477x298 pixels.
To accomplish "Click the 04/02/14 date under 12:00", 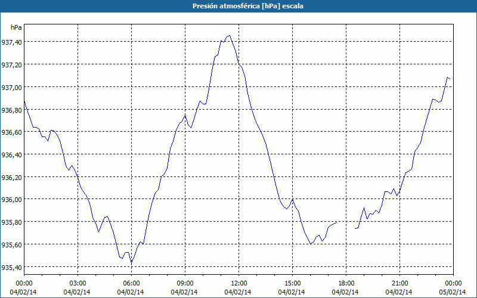I will pyautogui.click(x=238, y=292).
